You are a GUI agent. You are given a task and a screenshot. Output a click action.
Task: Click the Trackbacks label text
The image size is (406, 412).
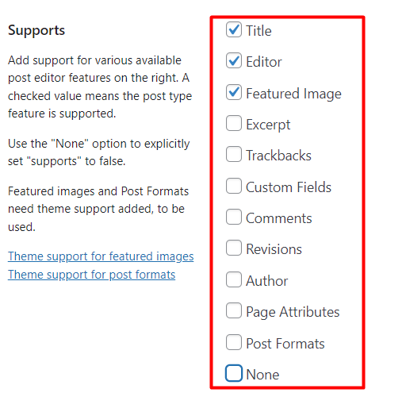point(278,156)
